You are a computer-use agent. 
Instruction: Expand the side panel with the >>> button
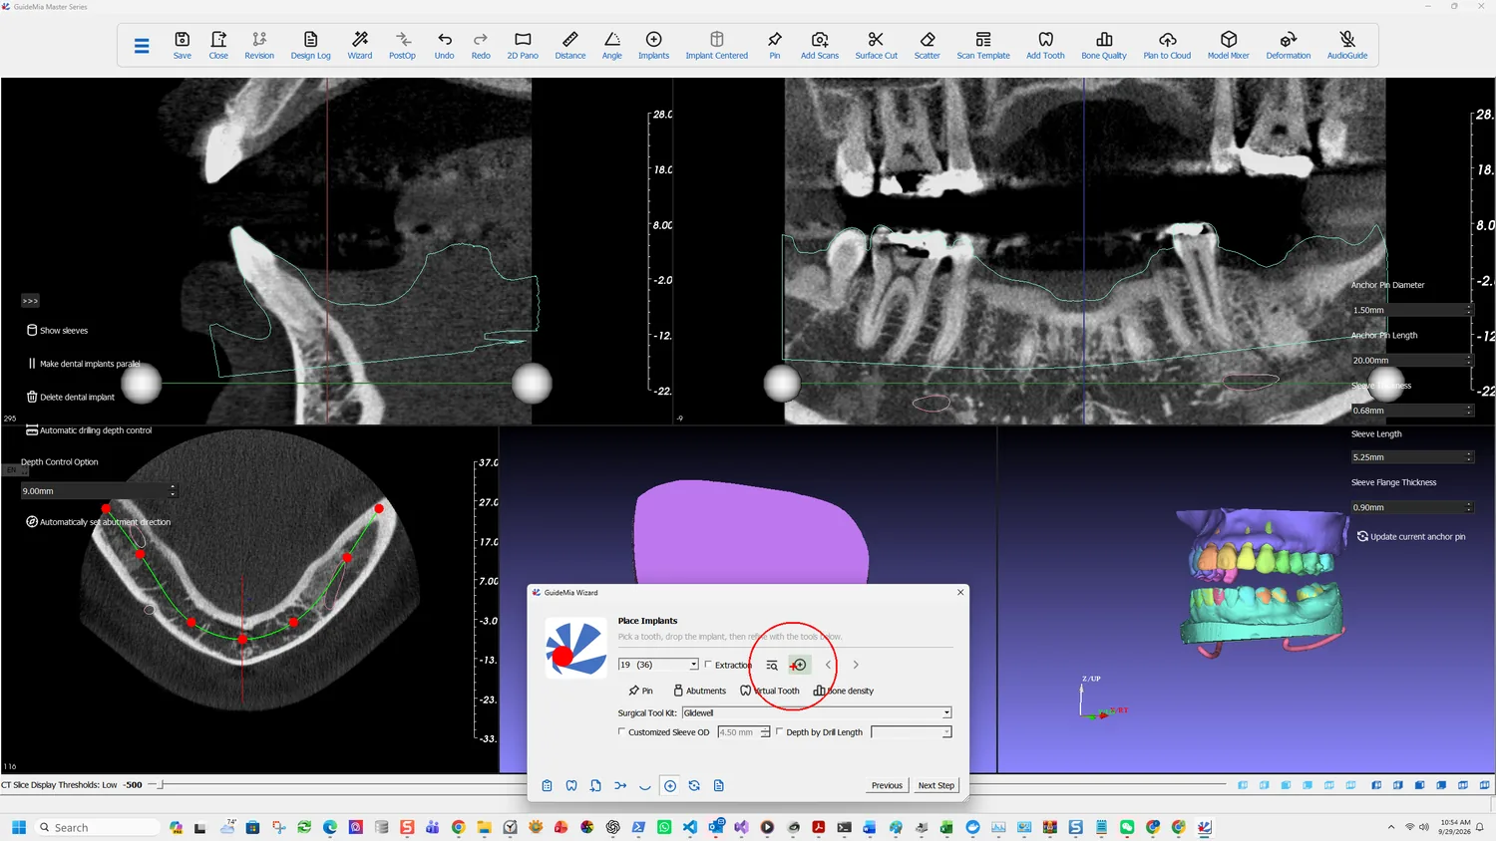[x=30, y=301]
